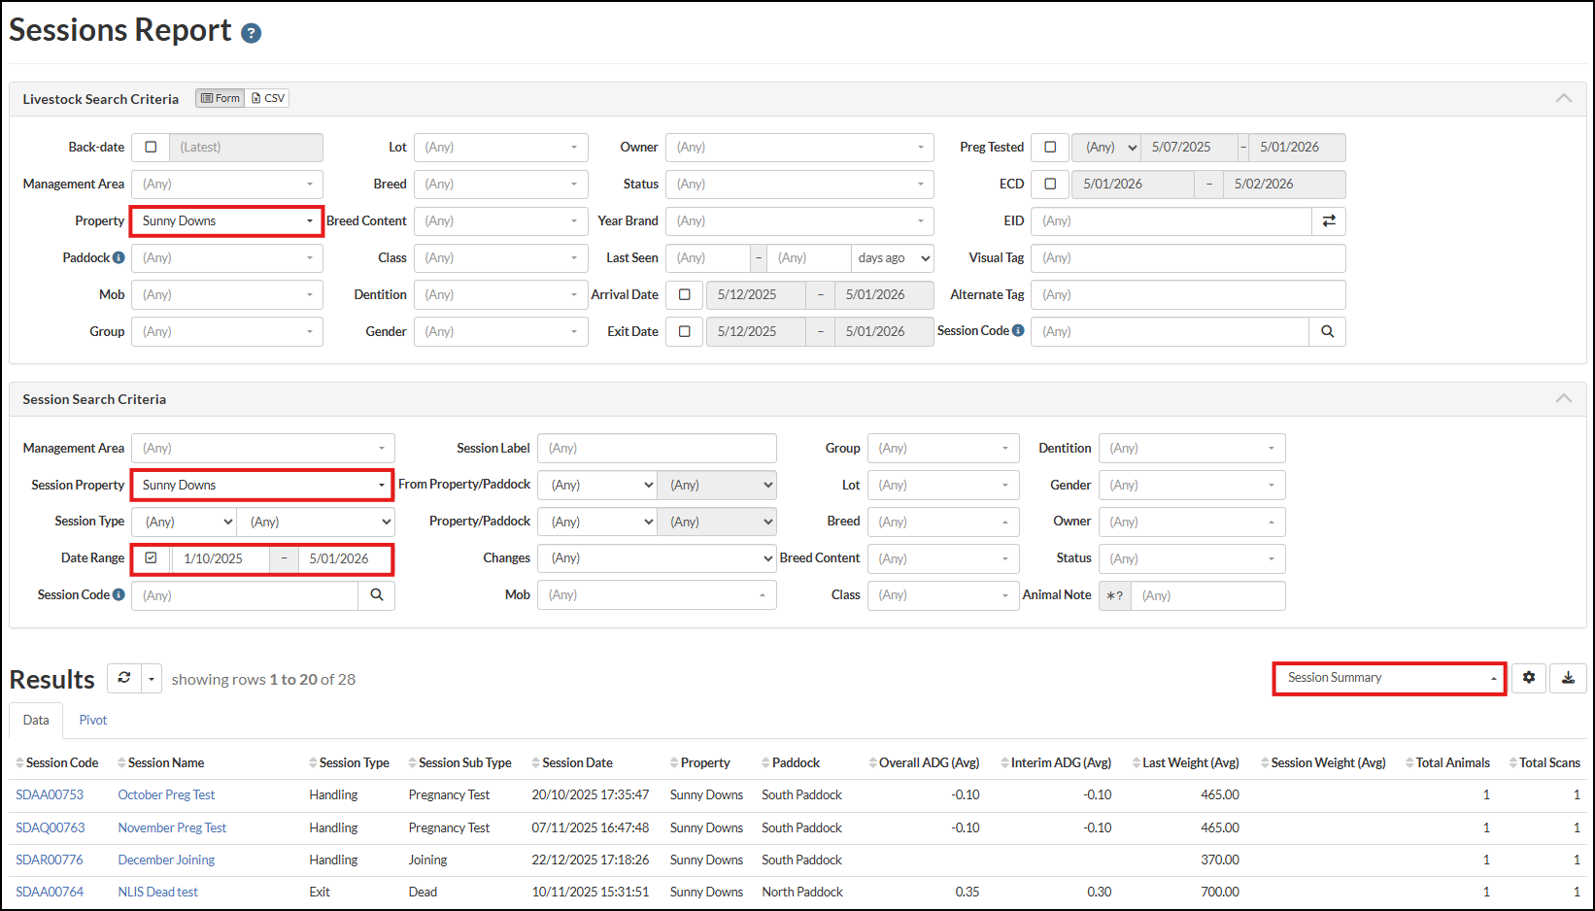Download the results data
This screenshot has width=1595, height=911.
[x=1568, y=678]
